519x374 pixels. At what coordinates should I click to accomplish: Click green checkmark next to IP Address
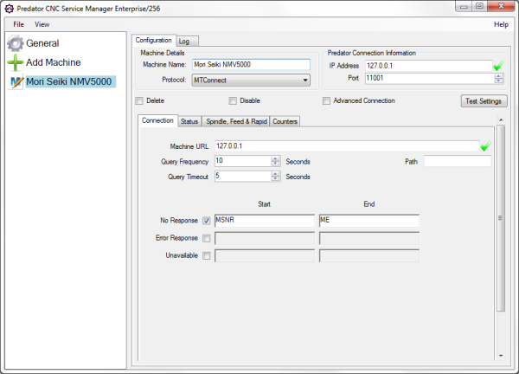497,65
